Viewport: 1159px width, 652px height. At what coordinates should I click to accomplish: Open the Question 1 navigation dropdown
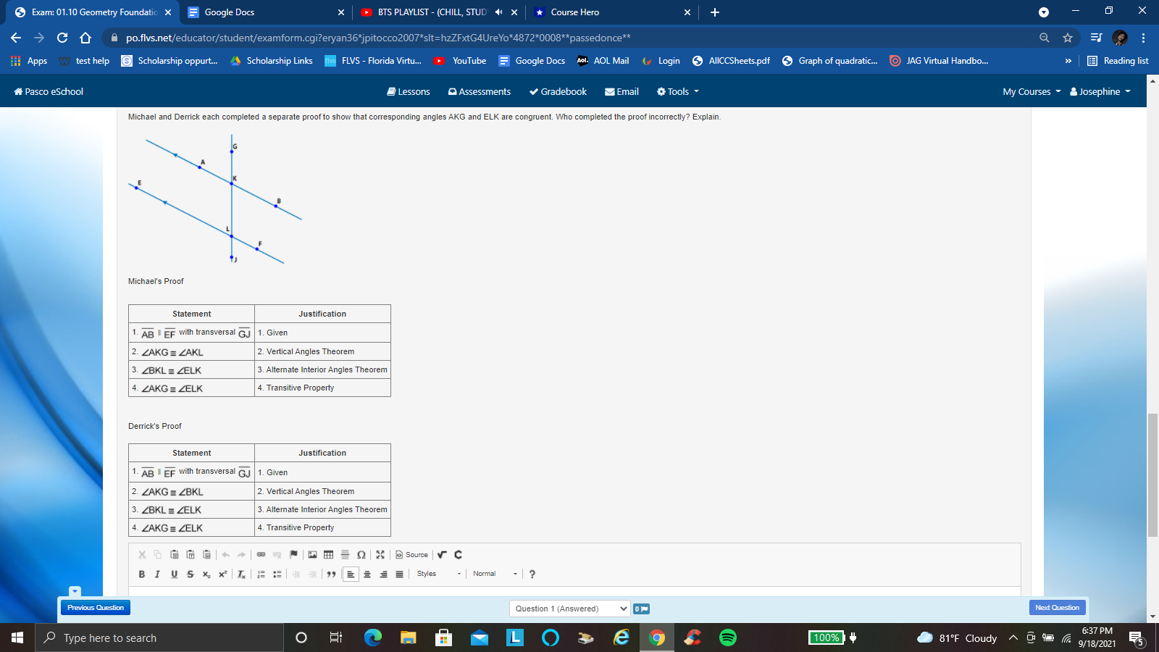point(569,609)
